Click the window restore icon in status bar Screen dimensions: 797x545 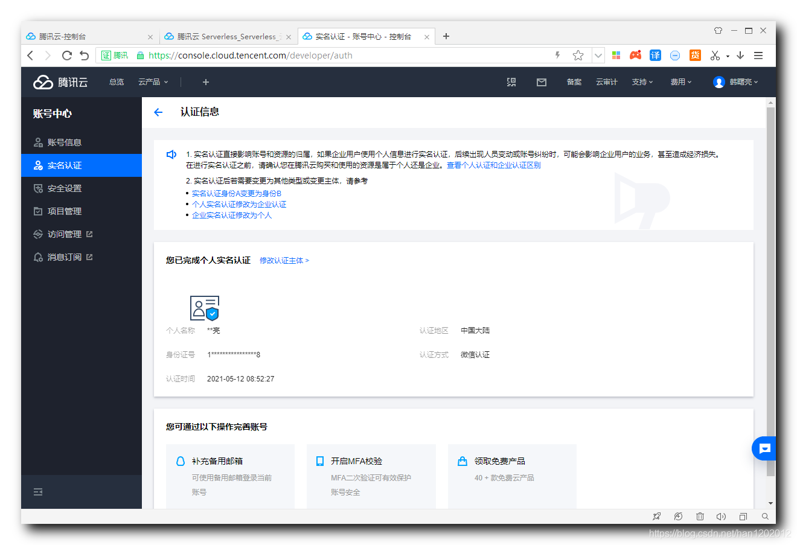click(743, 517)
